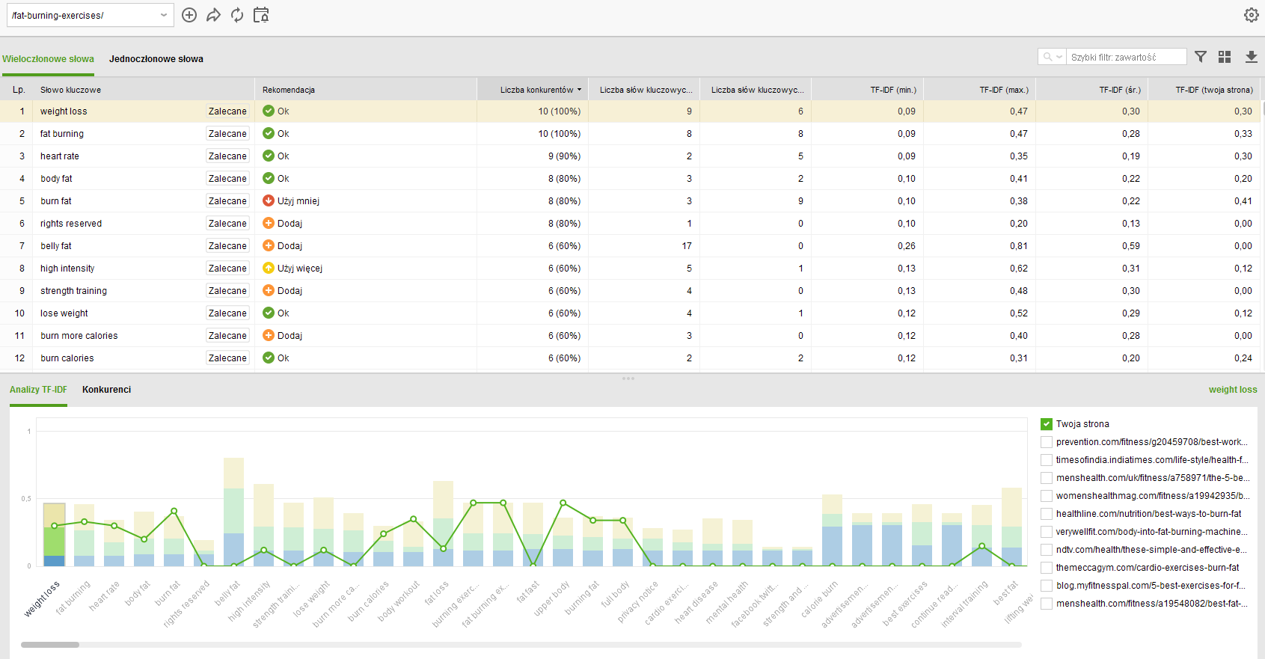1265x659 pixels.
Task: Click the share arrow icon in toolbar
Action: pos(213,15)
